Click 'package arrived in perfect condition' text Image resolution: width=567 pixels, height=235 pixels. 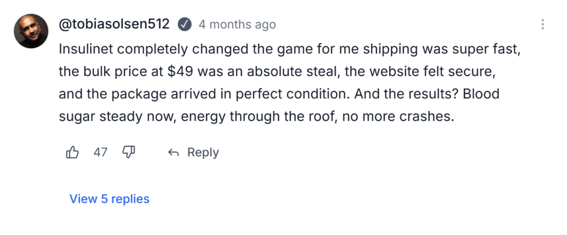point(221,94)
